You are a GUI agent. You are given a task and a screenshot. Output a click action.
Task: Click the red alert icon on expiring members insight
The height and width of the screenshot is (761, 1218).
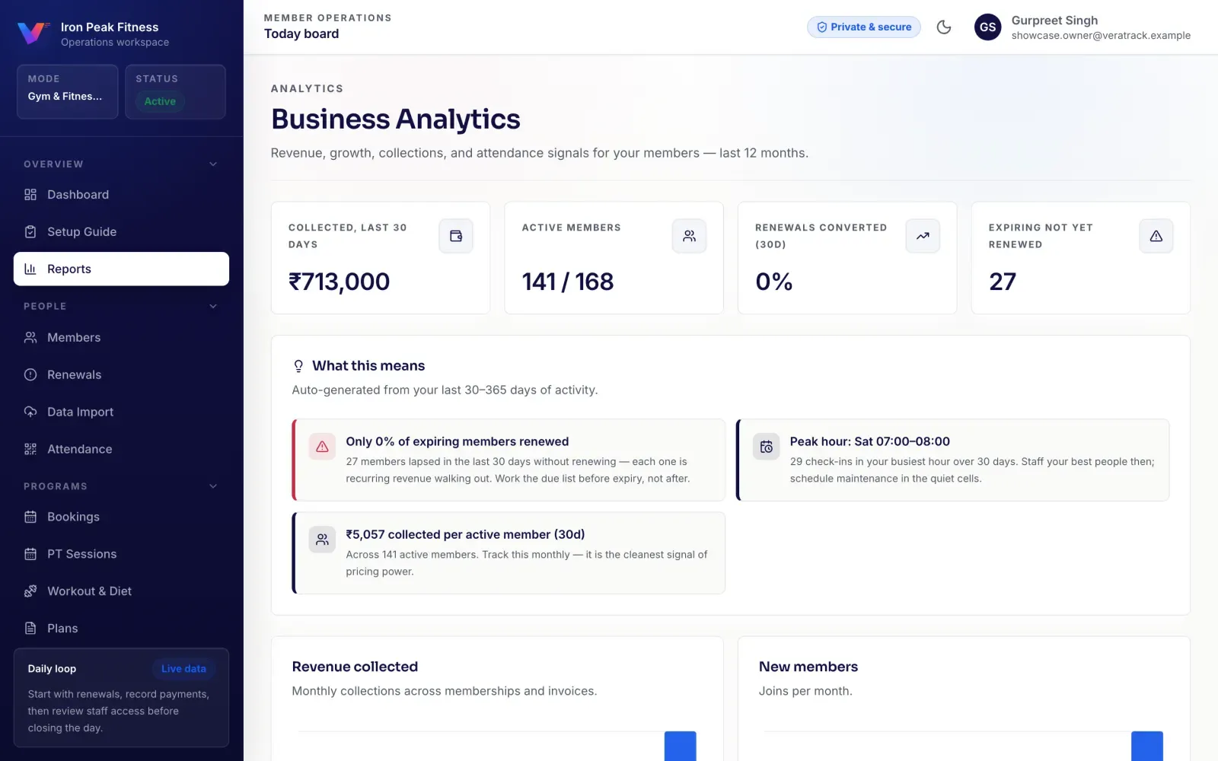[x=322, y=447]
